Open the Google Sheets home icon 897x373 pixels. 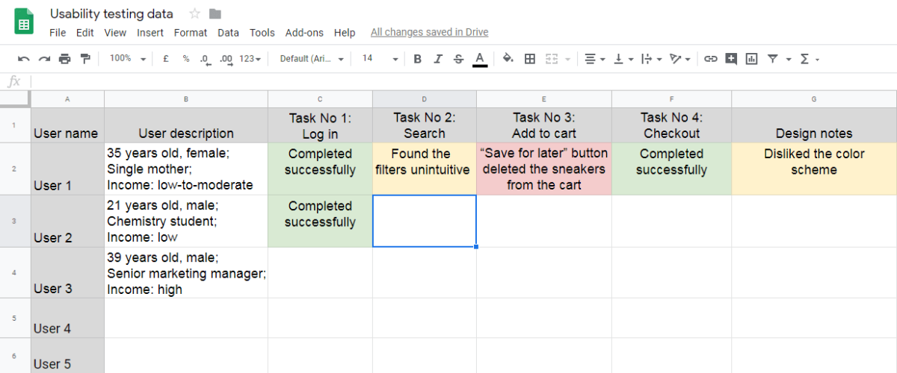[24, 21]
